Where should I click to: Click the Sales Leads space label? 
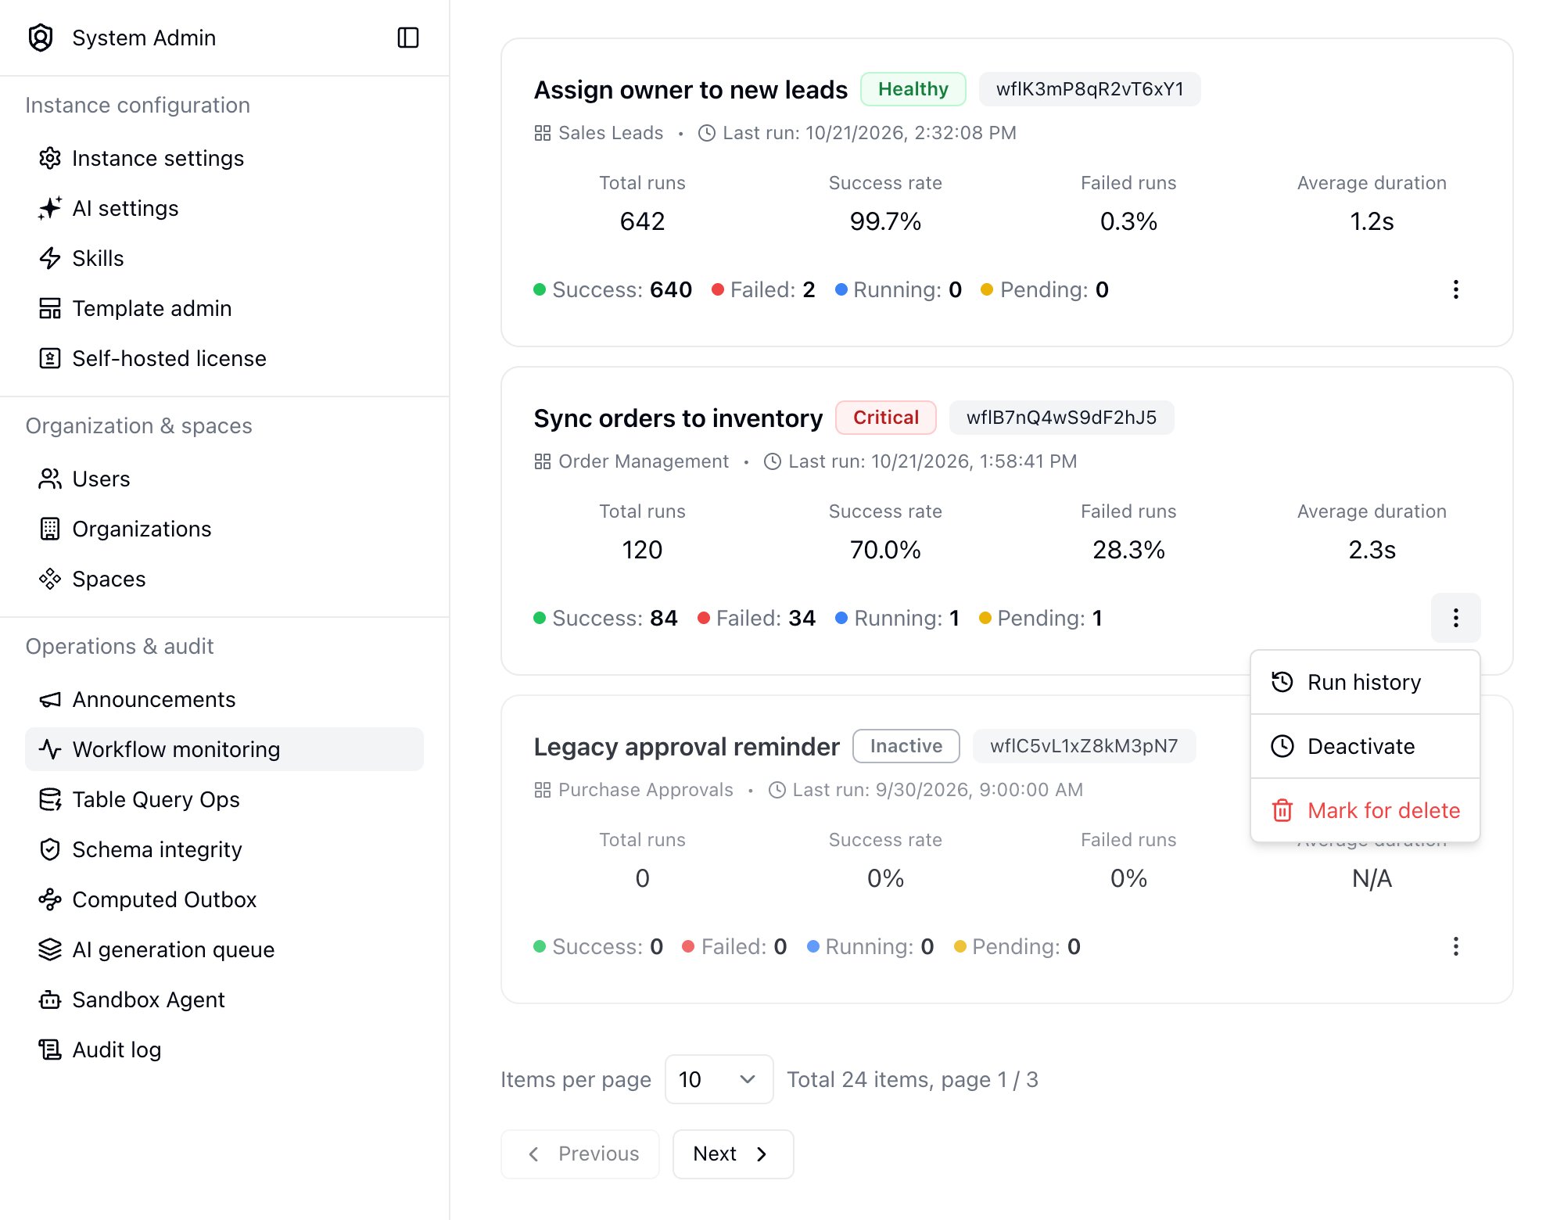point(599,133)
